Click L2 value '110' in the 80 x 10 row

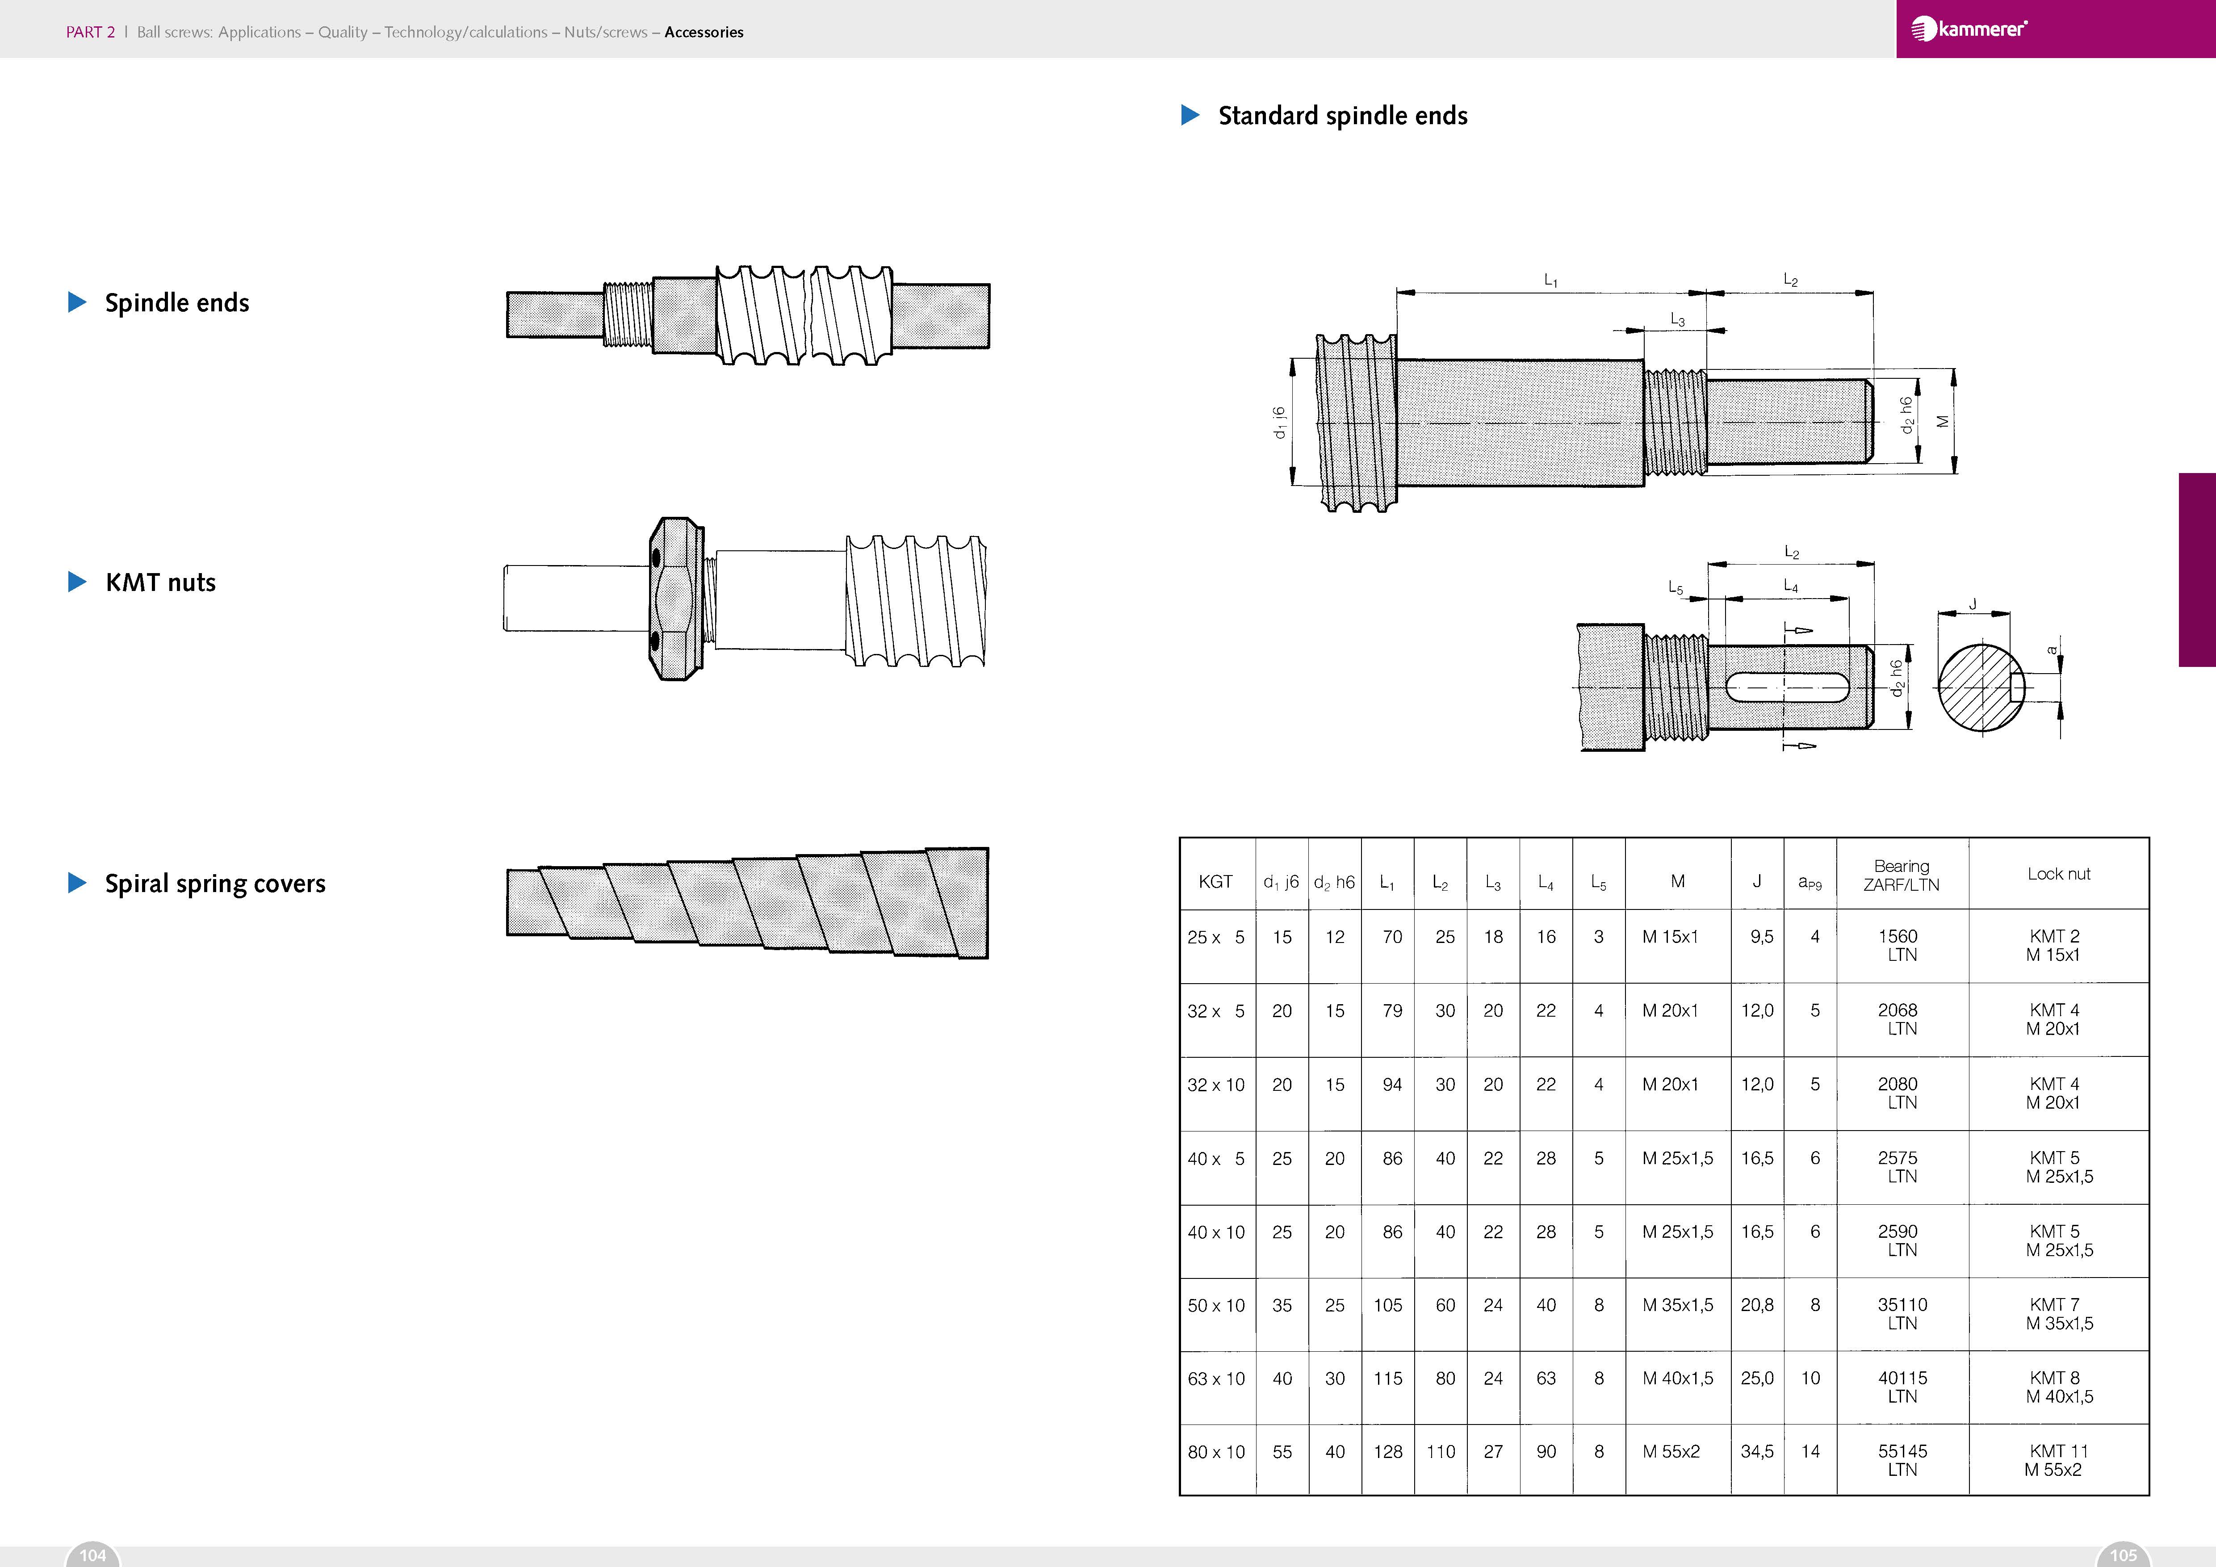[x=1441, y=1452]
